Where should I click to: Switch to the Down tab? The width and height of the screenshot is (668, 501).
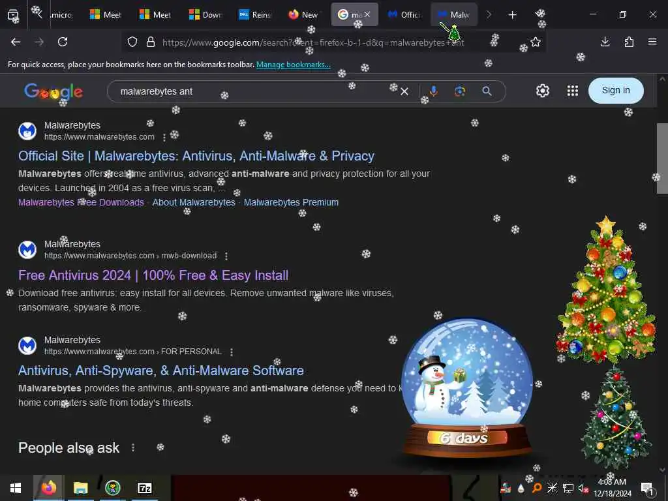[x=205, y=14]
